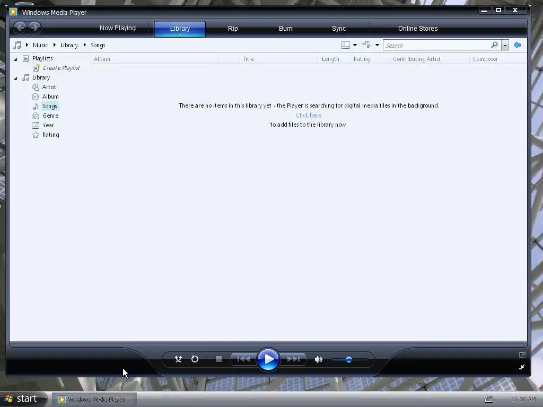Click the blue arrow list pane button

coord(518,45)
